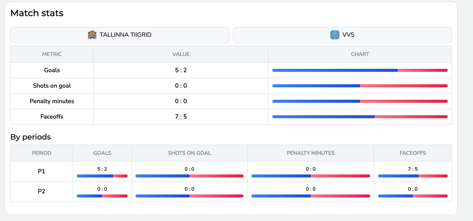The height and width of the screenshot is (221, 473).
Task: Click the Goals comparison bar chart
Action: [359, 70]
